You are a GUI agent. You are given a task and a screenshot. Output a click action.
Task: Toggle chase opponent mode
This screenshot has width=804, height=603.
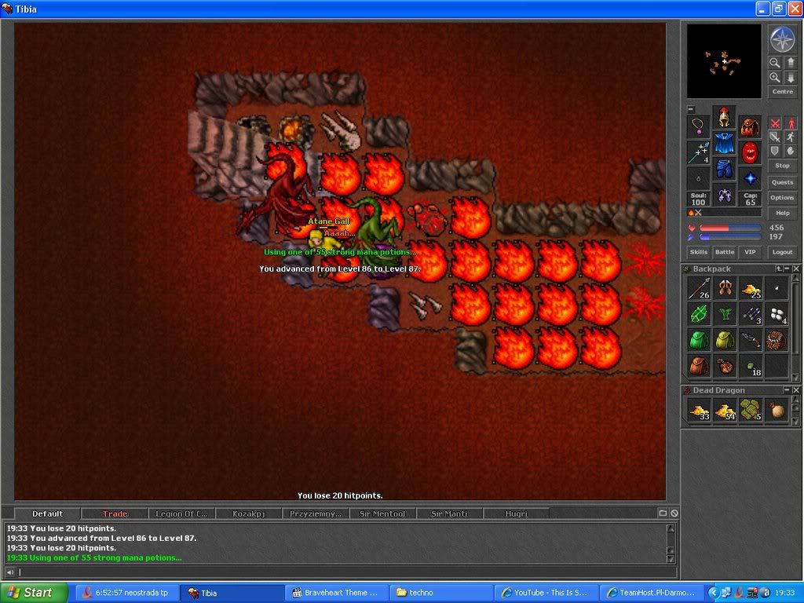[x=790, y=137]
